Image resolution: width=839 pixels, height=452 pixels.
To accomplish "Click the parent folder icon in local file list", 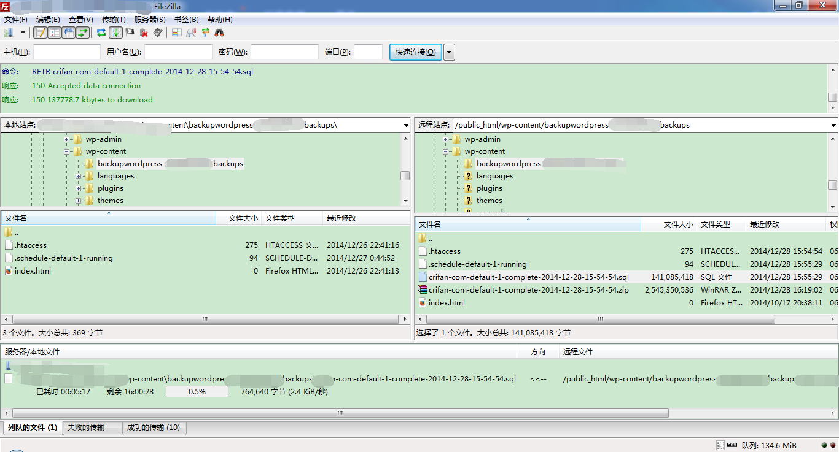I will pos(9,232).
